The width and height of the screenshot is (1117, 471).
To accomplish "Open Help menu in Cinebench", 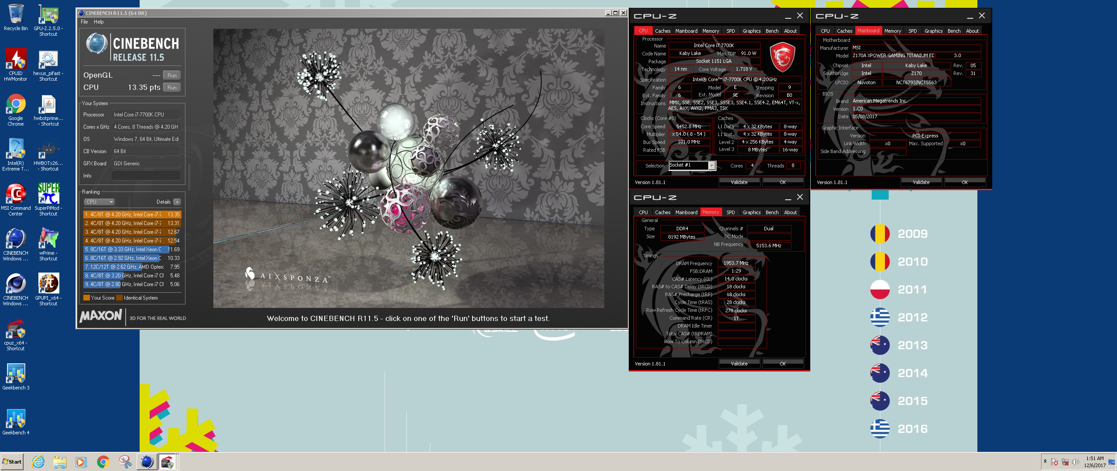I will tap(99, 22).
